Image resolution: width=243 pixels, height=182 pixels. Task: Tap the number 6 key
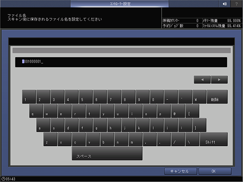(x=100, y=97)
